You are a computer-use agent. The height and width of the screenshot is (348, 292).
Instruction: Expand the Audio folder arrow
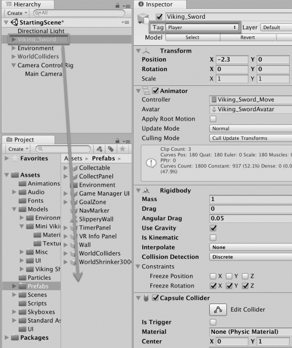14,192
